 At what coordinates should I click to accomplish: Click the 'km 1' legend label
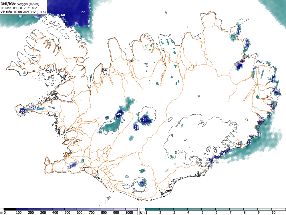(x=144, y=213)
